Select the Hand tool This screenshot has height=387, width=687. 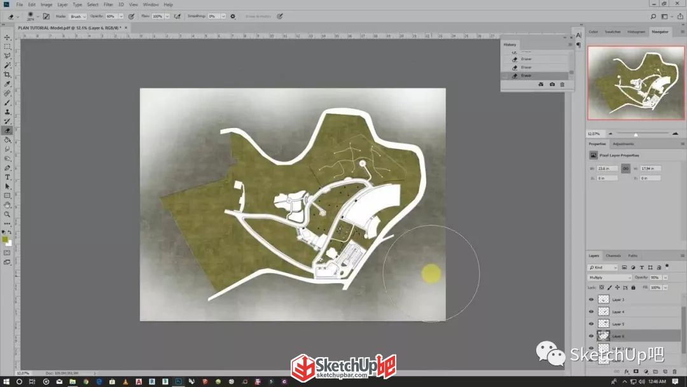[x=7, y=205]
